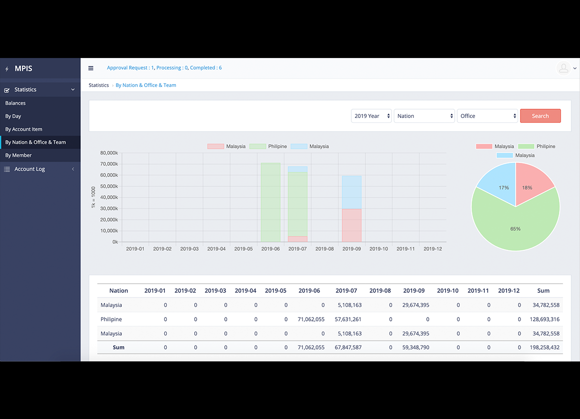The height and width of the screenshot is (419, 580).
Task: Click the 2019-06 green bar
Action: [271, 203]
